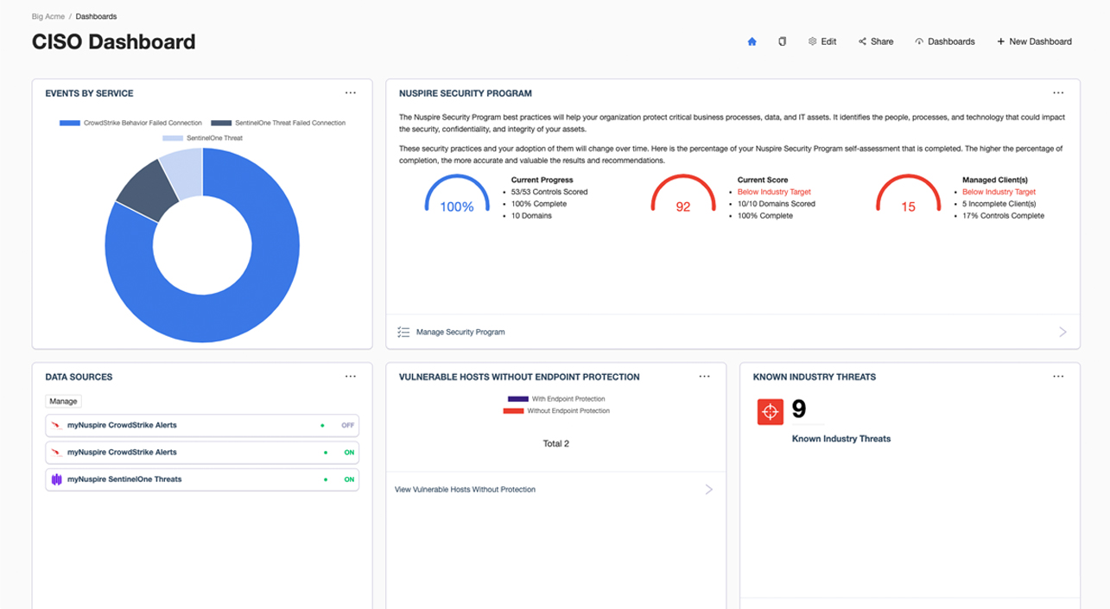Click red Below Industry Target under Managed Client(s)
Image resolution: width=1110 pixels, height=609 pixels.
(x=999, y=192)
